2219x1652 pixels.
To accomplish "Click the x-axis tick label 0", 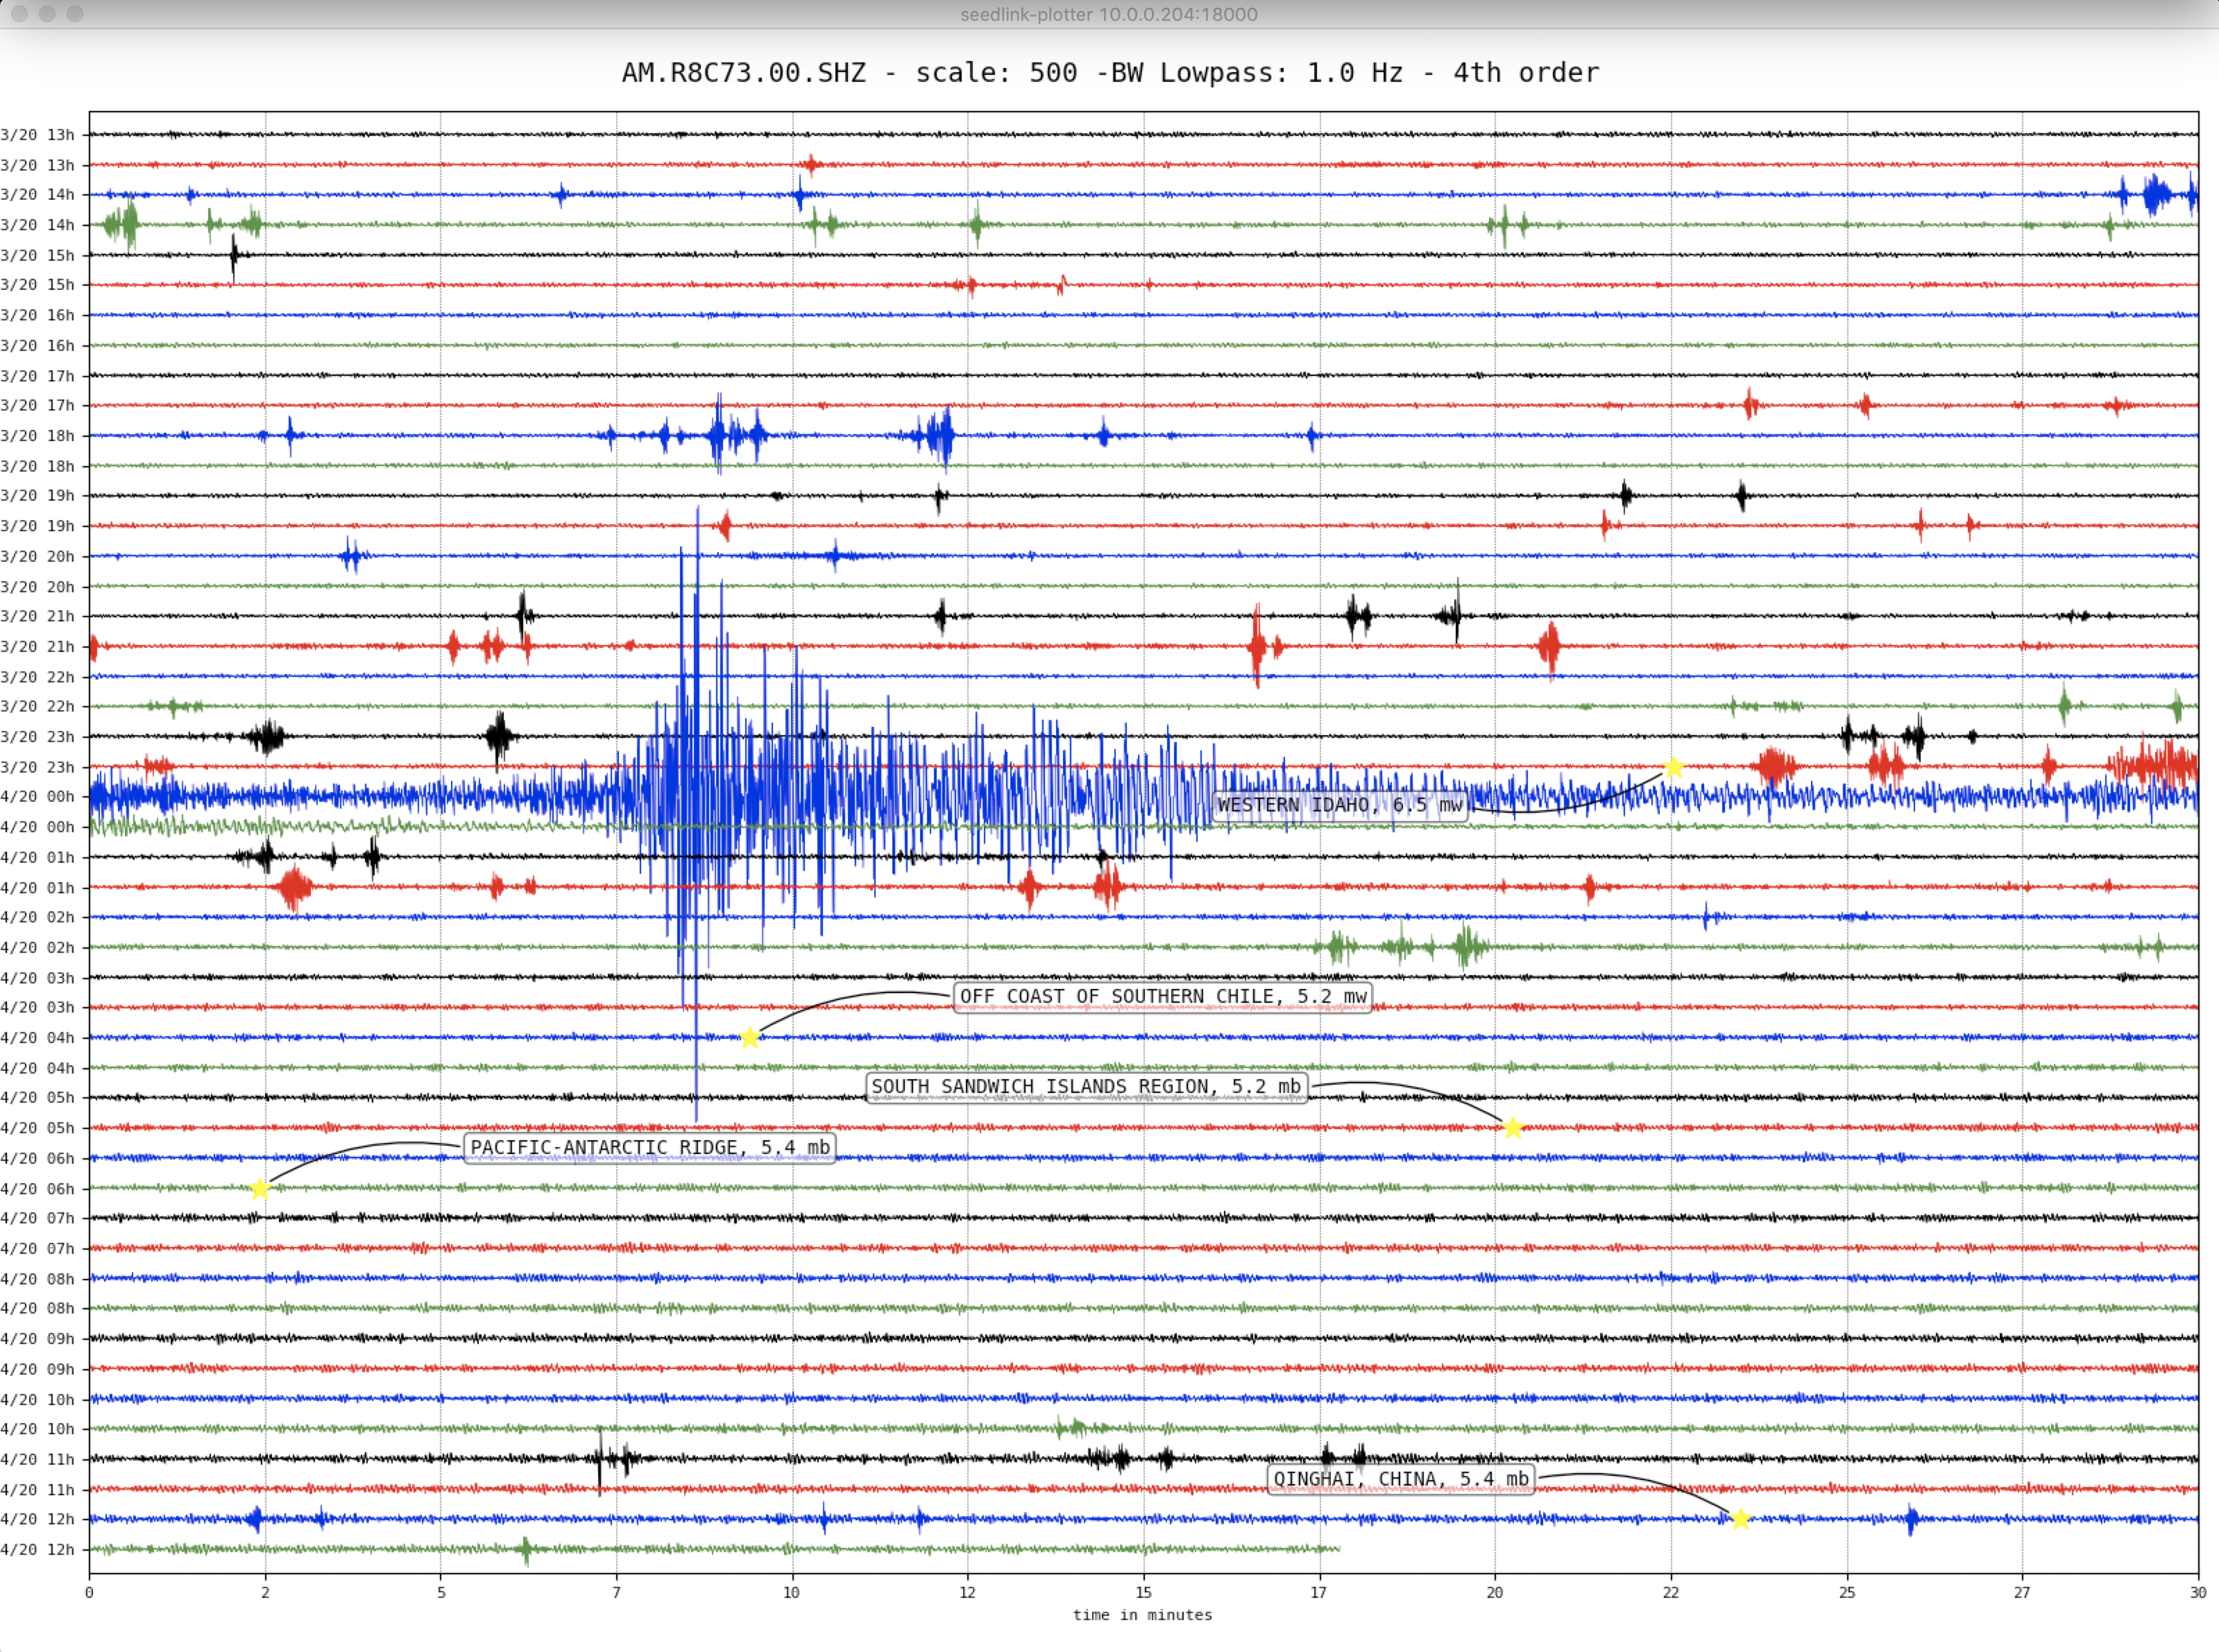I will coord(89,1592).
